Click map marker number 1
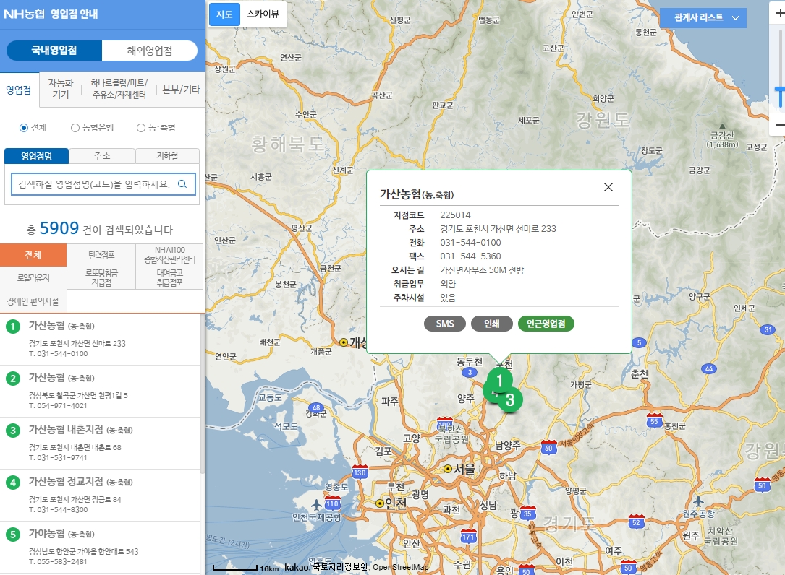The height and width of the screenshot is (575, 785). (x=499, y=381)
